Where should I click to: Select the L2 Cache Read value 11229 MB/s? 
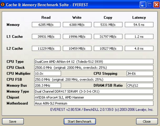(x=46, y=48)
